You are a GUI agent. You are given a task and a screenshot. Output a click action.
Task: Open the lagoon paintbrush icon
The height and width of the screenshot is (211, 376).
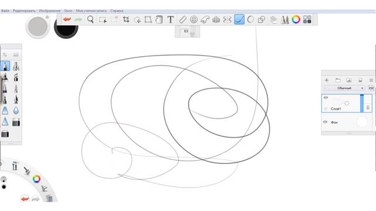(x=26, y=171)
